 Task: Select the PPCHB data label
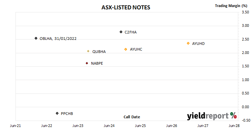point(67,114)
